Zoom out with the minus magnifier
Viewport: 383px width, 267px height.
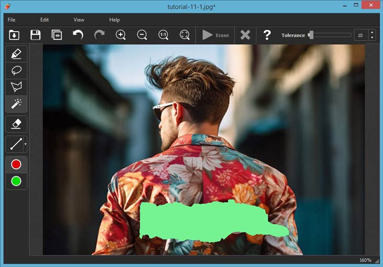142,35
